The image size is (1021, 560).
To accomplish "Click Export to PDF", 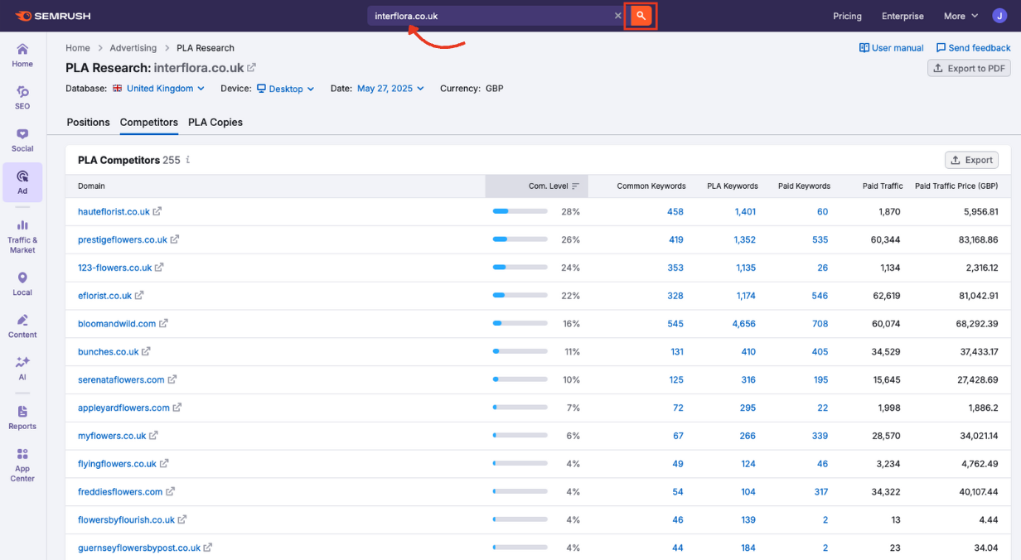I will 969,68.
